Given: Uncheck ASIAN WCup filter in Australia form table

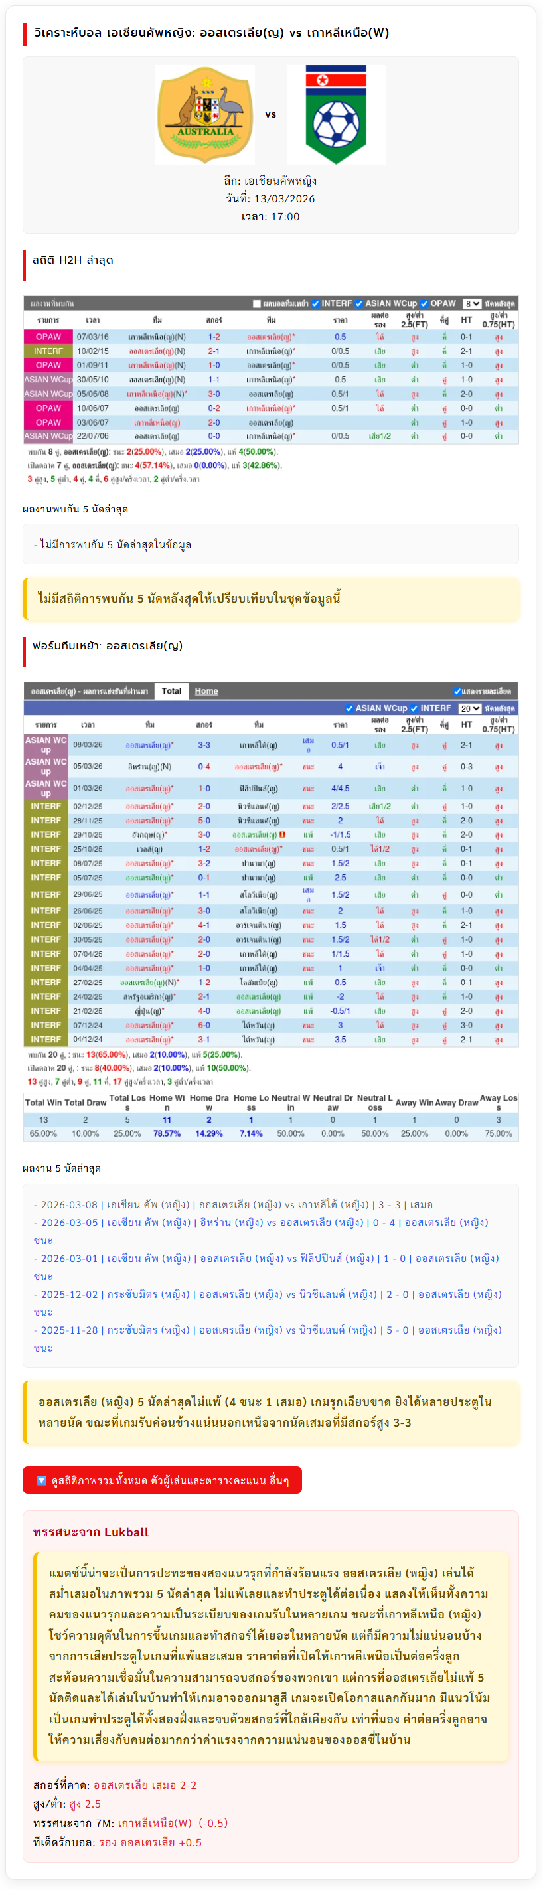Looking at the screenshot, I should pos(349,709).
